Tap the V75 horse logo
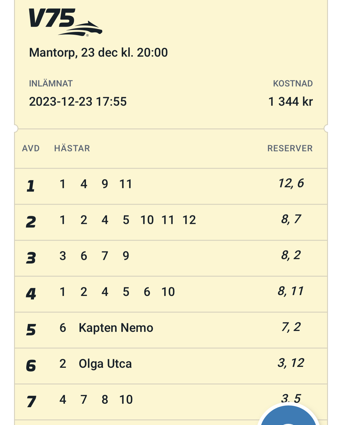Viewport: 342px width, 425px height. (65, 22)
